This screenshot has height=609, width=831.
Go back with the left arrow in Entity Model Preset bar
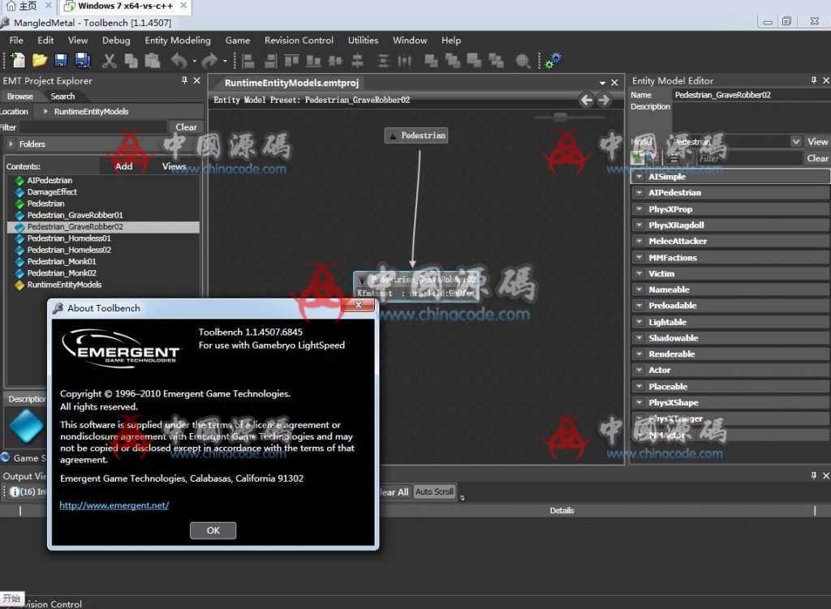click(x=586, y=100)
